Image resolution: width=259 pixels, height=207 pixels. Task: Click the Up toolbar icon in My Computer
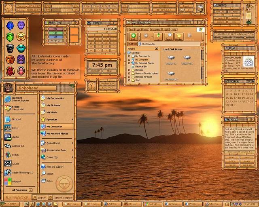tap(158, 36)
